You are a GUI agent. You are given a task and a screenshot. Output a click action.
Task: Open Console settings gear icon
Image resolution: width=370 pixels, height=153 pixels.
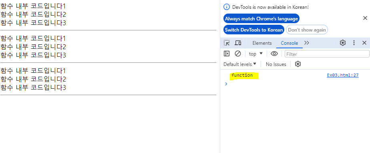tap(298, 64)
